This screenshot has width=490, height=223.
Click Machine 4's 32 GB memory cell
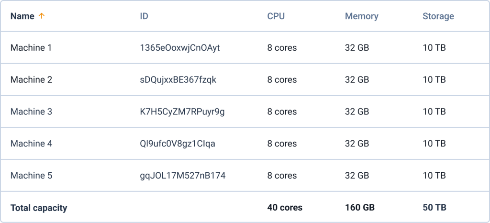click(x=357, y=144)
